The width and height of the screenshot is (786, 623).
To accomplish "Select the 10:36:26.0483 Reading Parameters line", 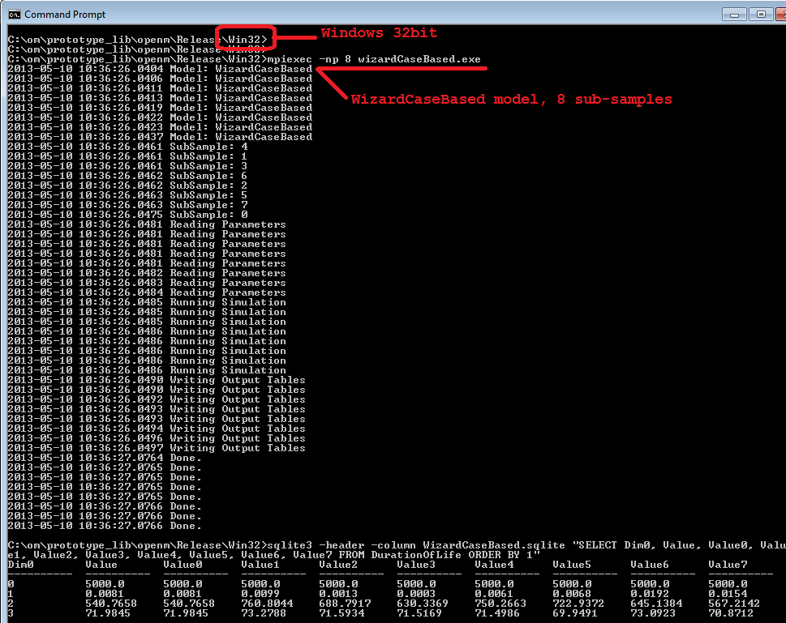I will 147,283.
